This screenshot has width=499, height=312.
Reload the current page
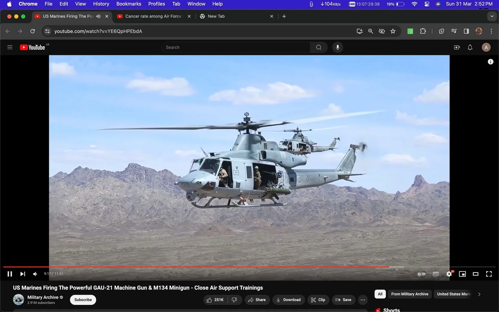[32, 31]
